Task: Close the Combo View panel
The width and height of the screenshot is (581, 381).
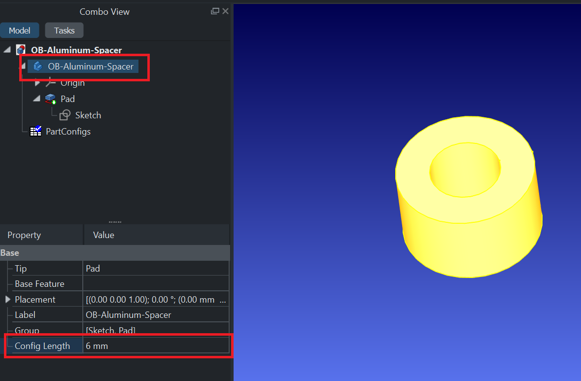Action: pos(225,11)
